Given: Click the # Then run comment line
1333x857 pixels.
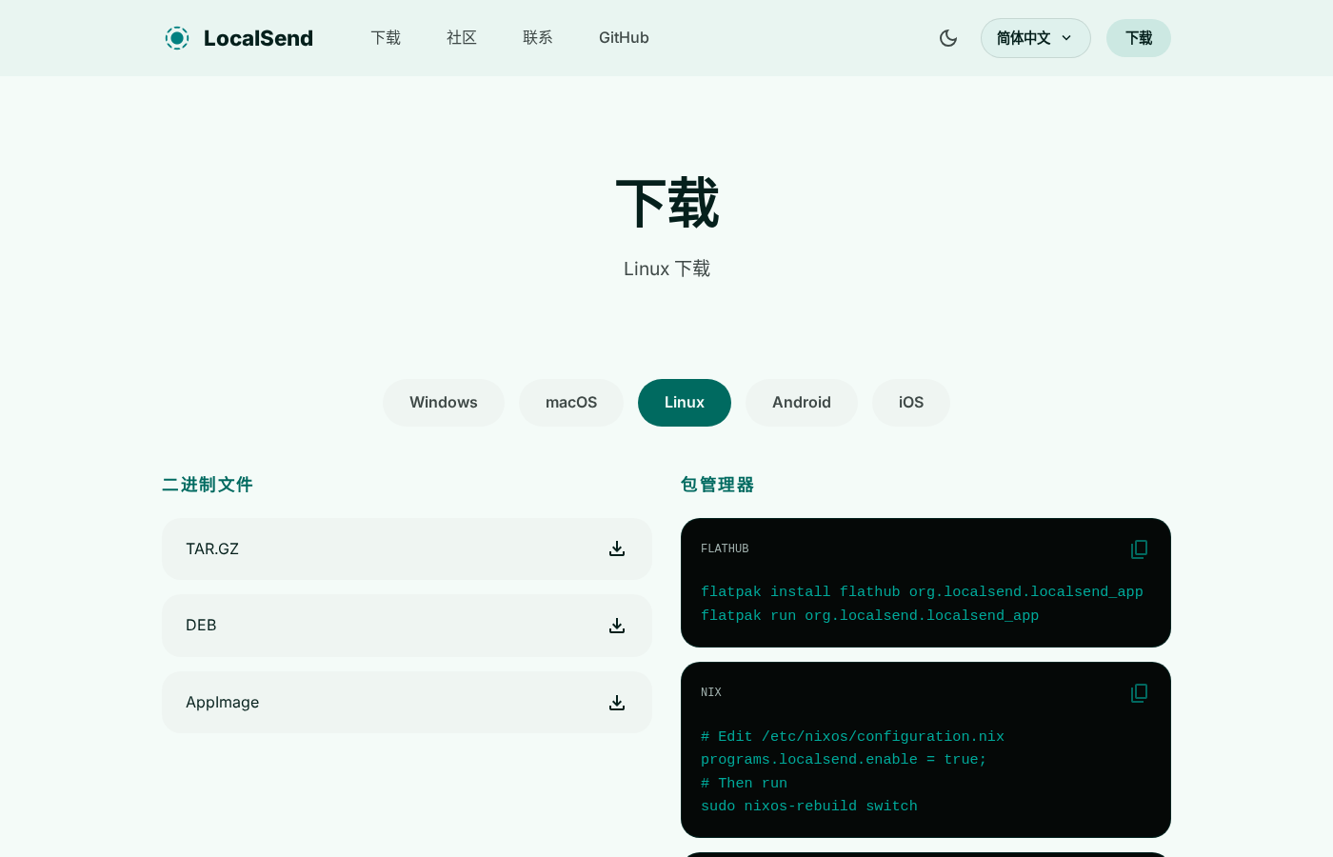Looking at the screenshot, I should pyautogui.click(x=744, y=784).
